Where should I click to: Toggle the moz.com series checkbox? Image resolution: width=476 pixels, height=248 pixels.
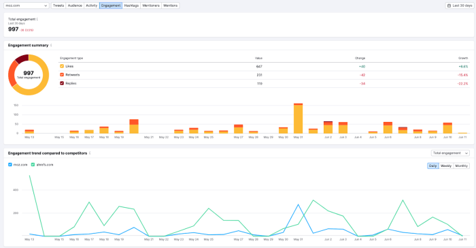[10, 165]
